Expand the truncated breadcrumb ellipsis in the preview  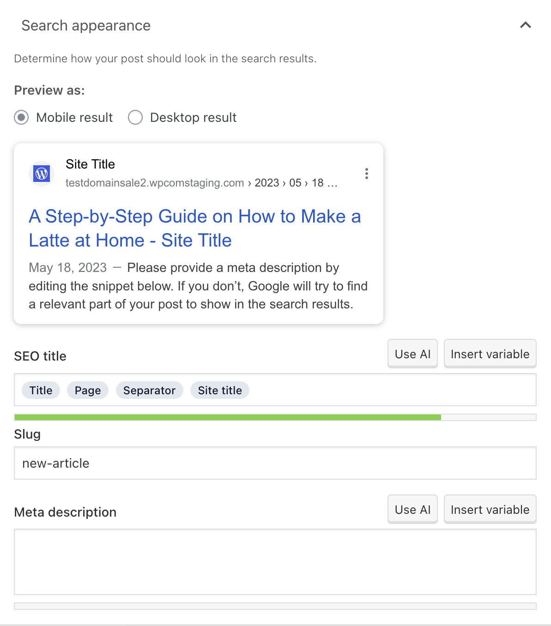(334, 183)
